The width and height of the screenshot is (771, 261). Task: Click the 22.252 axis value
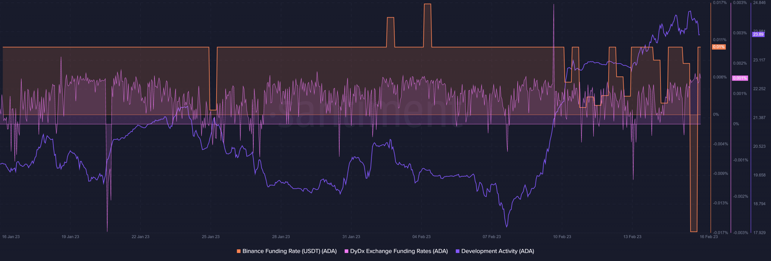tap(759, 89)
